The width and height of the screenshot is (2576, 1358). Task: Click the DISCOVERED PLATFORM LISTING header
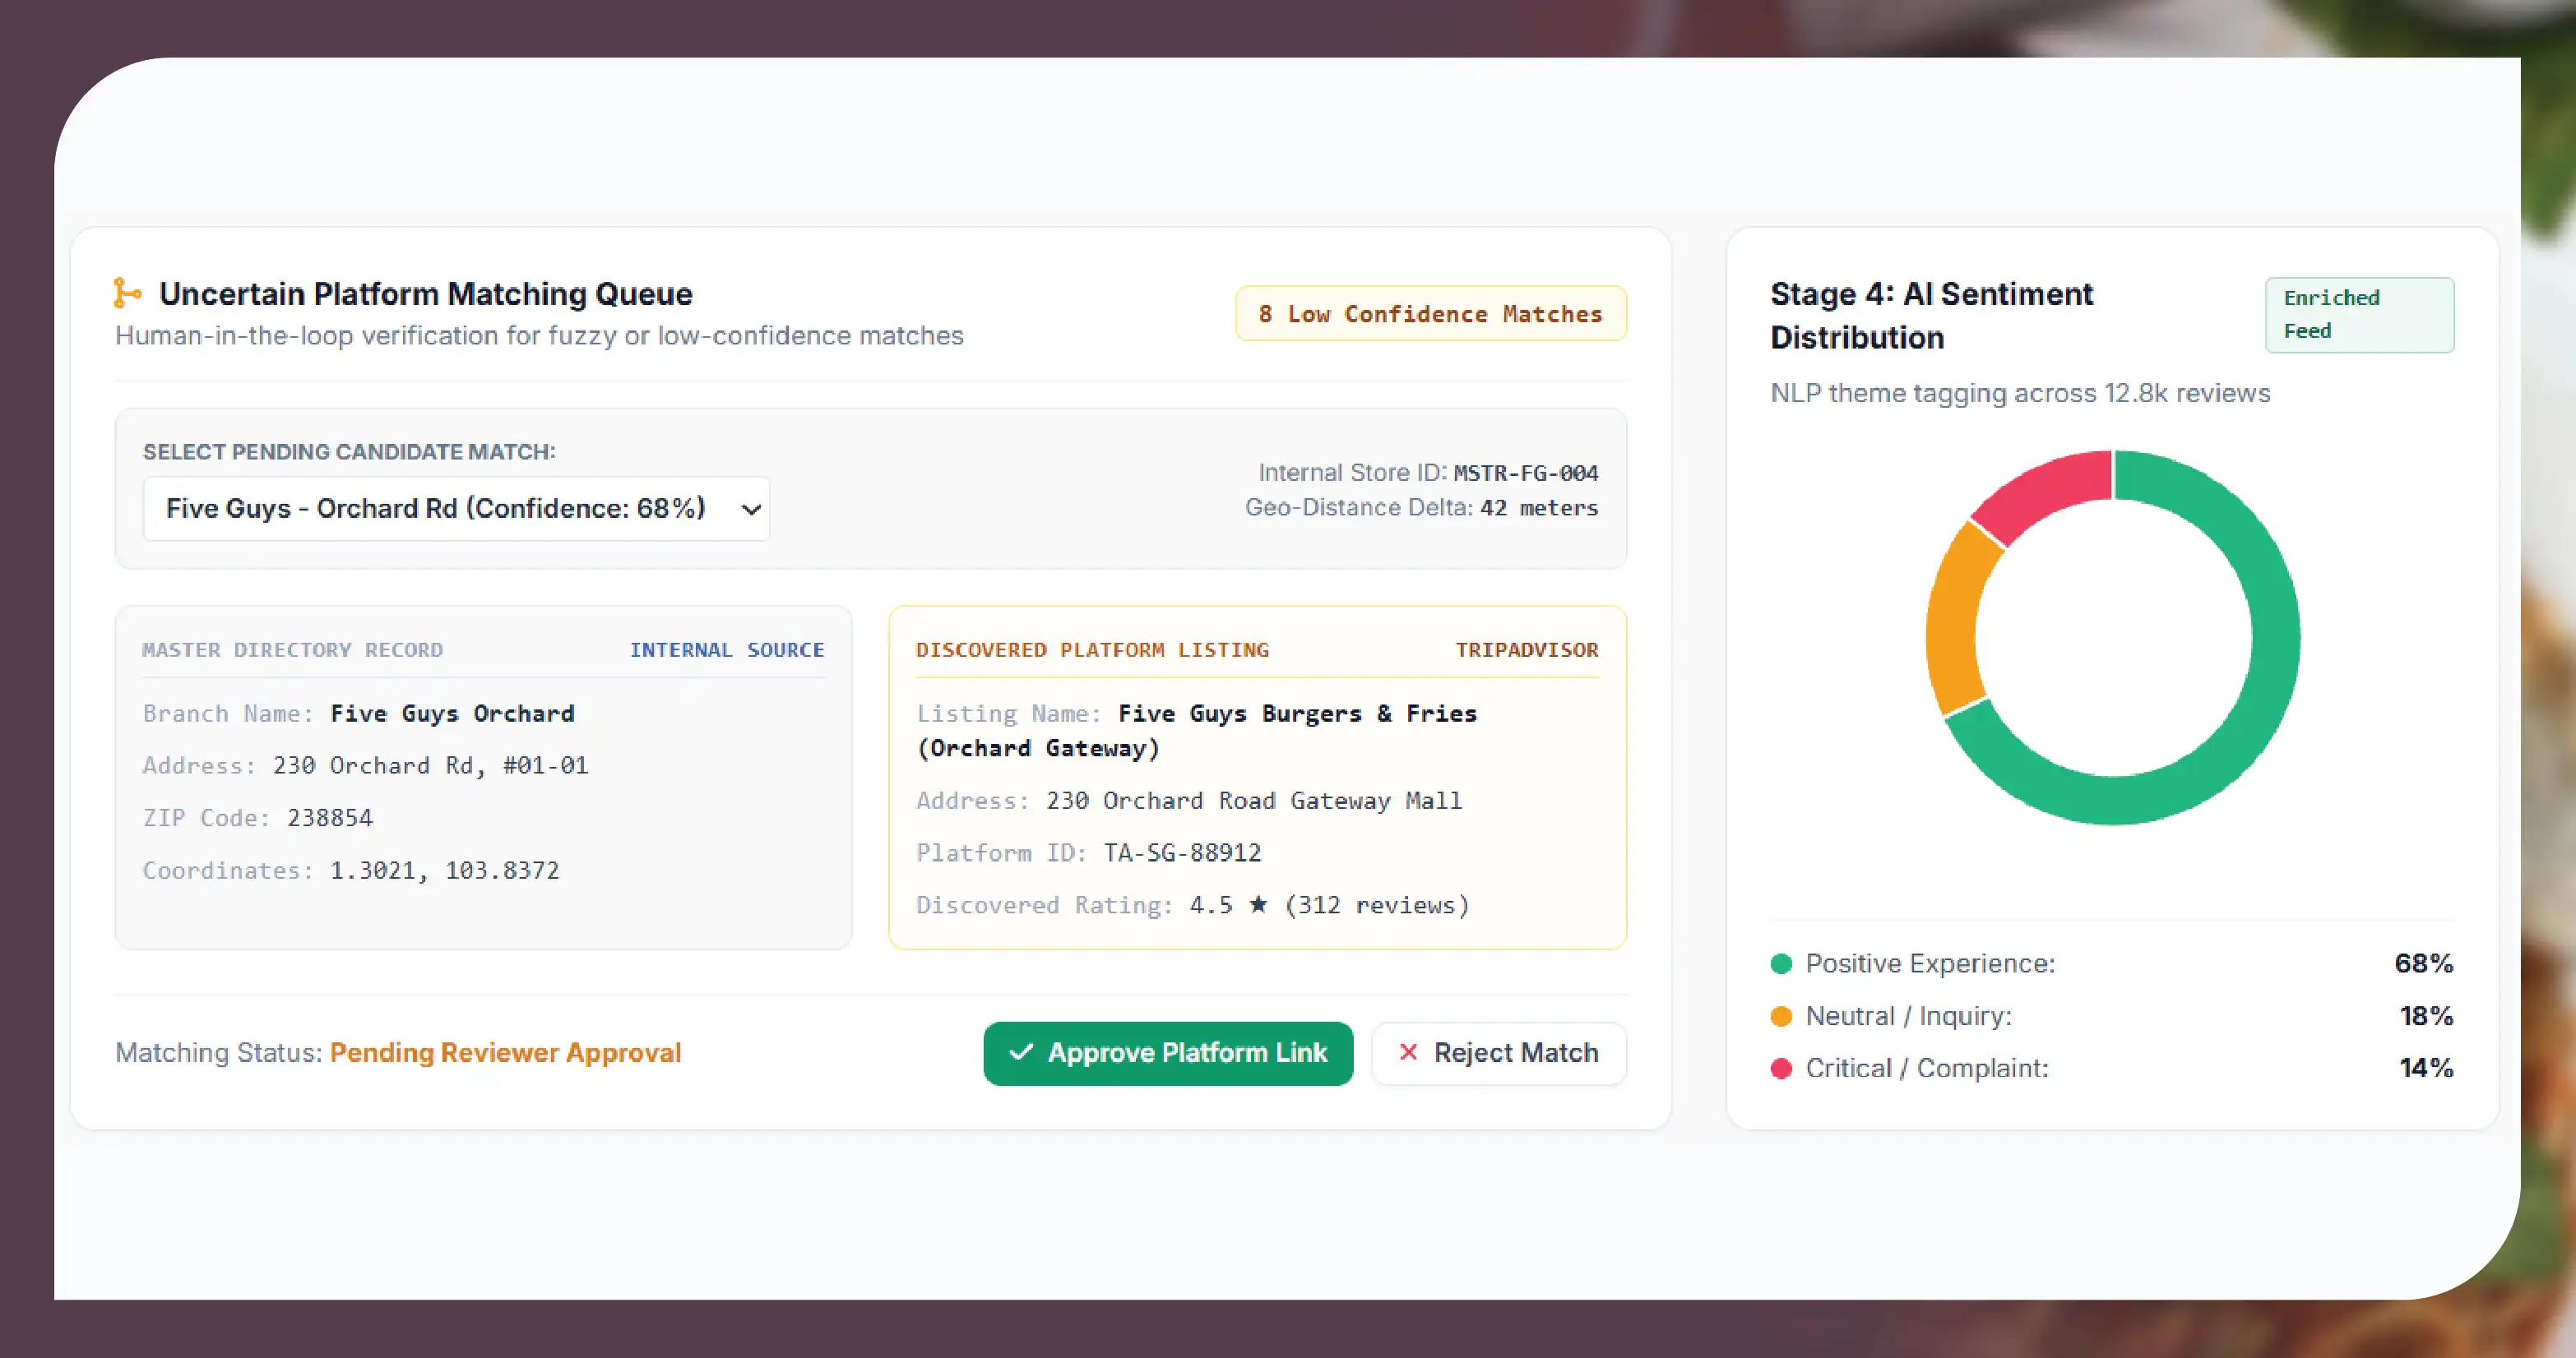[1093, 649]
